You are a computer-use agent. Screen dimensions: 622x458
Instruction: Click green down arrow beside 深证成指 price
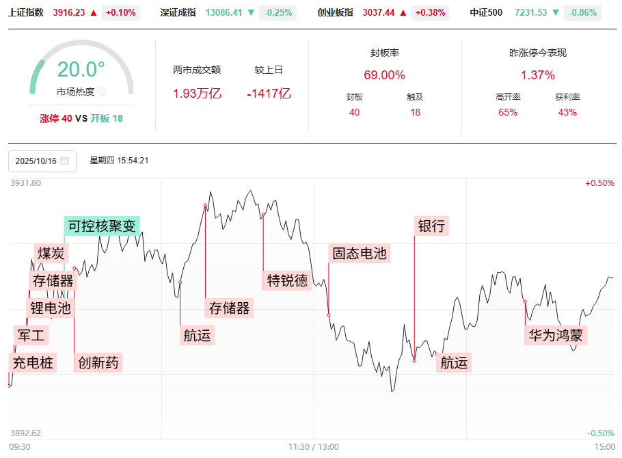(251, 12)
